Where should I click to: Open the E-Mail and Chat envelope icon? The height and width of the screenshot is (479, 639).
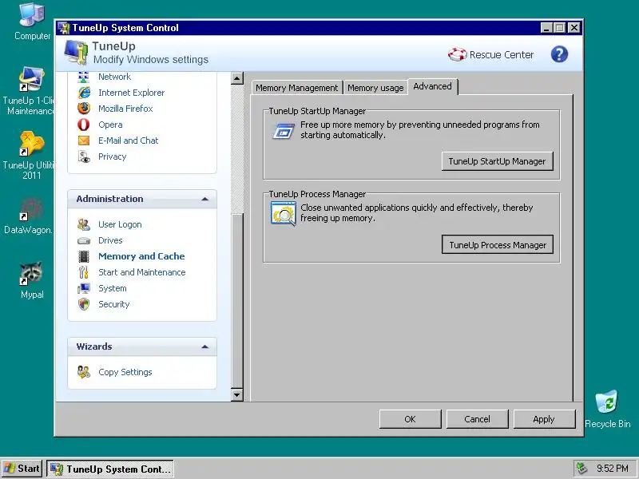(84, 141)
